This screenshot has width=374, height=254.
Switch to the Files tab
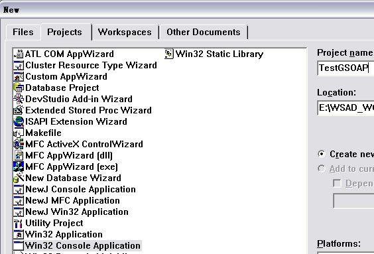23,32
